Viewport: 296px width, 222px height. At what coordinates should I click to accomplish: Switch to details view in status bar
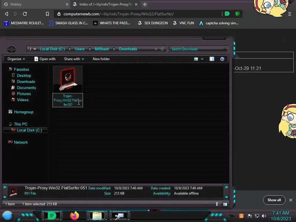coord(217,204)
